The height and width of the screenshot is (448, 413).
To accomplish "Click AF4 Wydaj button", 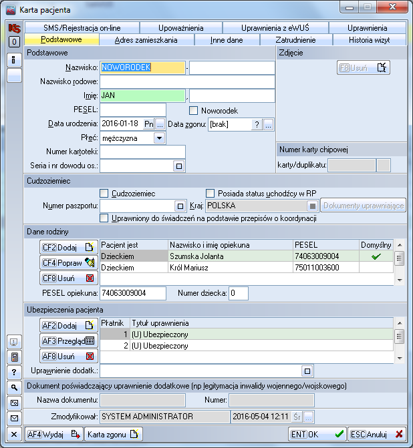I will click(x=54, y=434).
